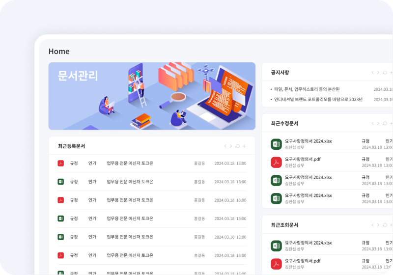Click next arrow in 최근수정문서 header
The width and height of the screenshot is (393, 275).
tap(378, 124)
